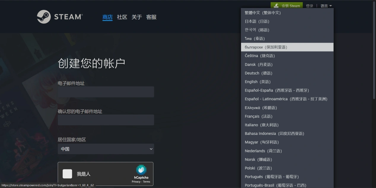The height and width of the screenshot is (188, 376).
Task: Open the 客服 support page
Action: [151, 17]
